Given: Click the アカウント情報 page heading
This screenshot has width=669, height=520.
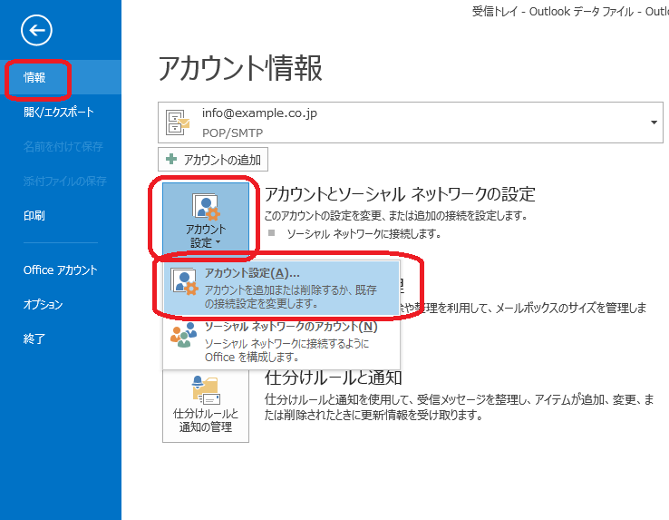Looking at the screenshot, I should pos(240,68).
